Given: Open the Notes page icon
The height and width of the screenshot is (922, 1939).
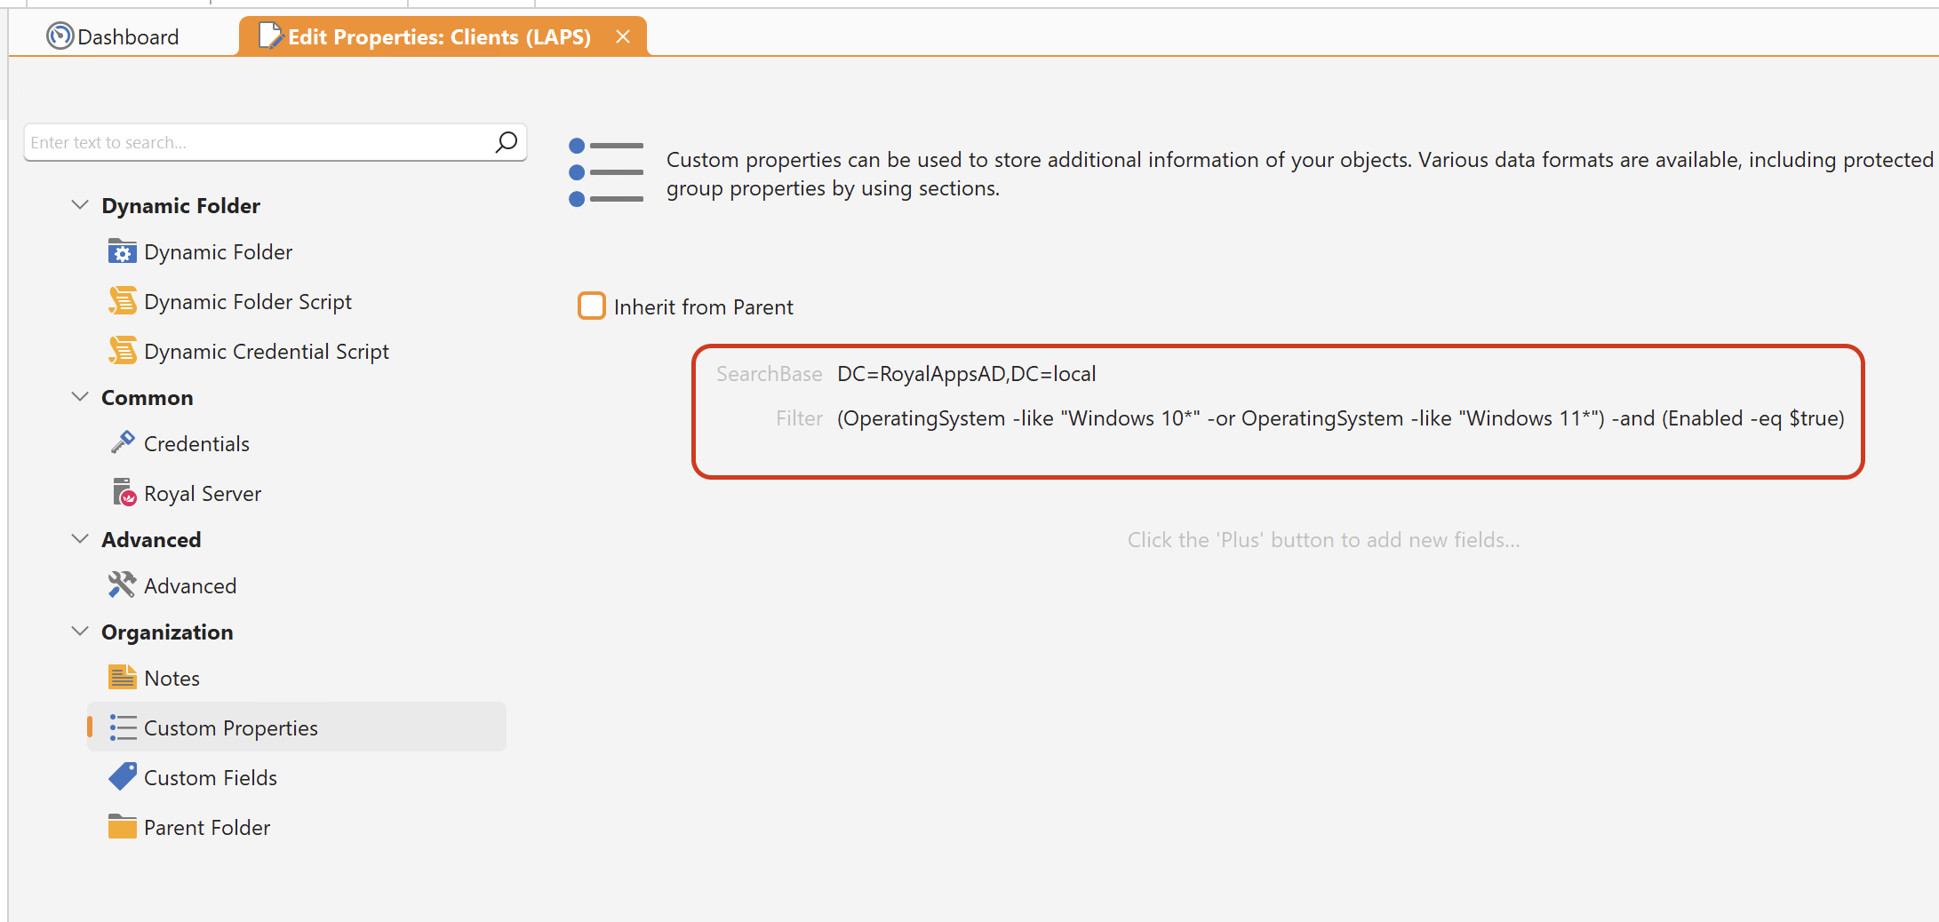Looking at the screenshot, I should click(x=122, y=678).
